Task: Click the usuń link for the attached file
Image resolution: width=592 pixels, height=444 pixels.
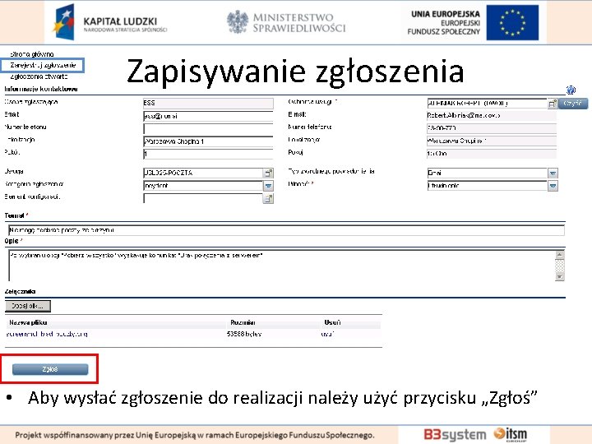Action: (x=327, y=334)
